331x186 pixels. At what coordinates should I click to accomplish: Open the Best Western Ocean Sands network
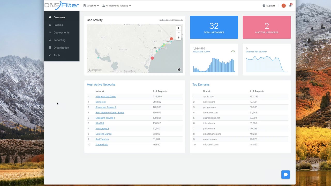point(110,113)
